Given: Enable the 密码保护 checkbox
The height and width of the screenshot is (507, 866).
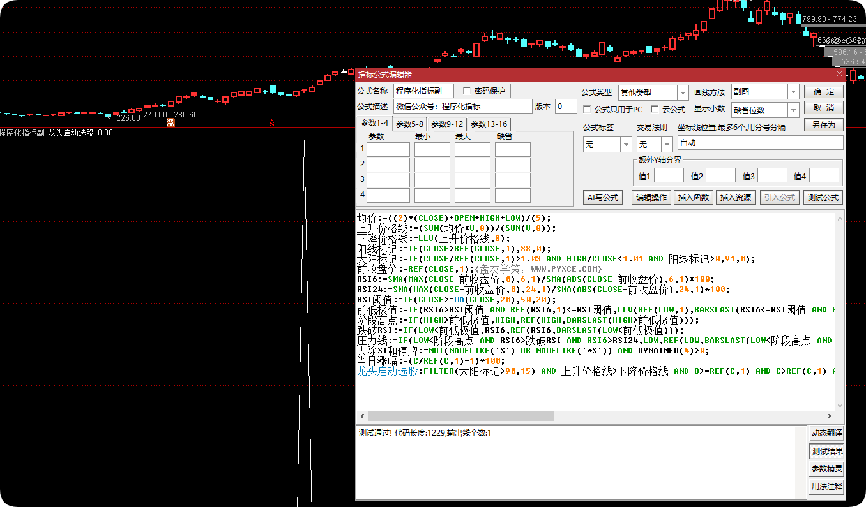Looking at the screenshot, I should (467, 91).
